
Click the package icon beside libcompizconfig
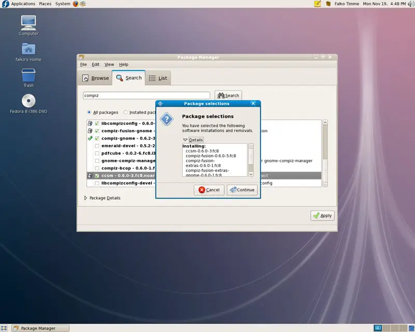(90, 123)
